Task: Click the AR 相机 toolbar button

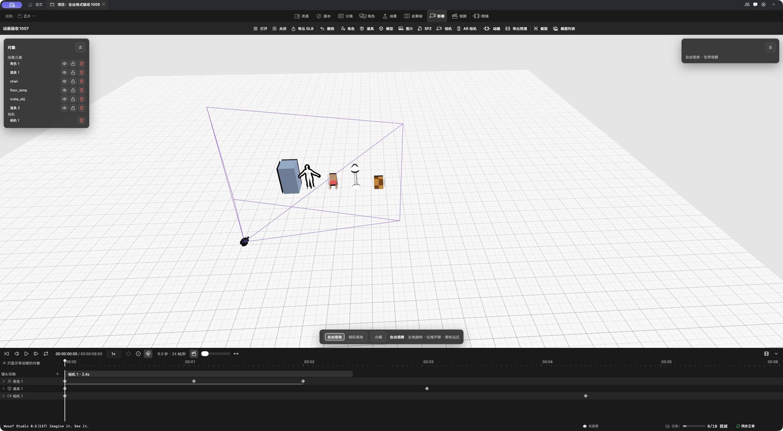Action: (x=467, y=29)
